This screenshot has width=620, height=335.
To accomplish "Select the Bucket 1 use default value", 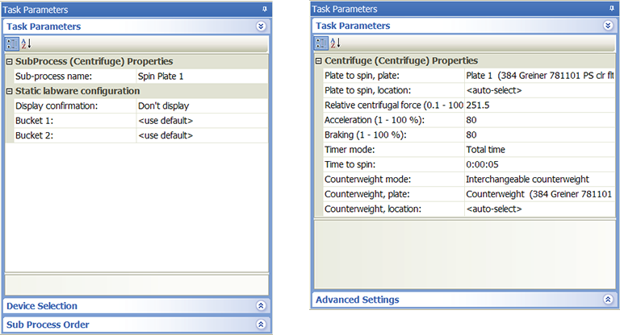I will click(201, 121).
